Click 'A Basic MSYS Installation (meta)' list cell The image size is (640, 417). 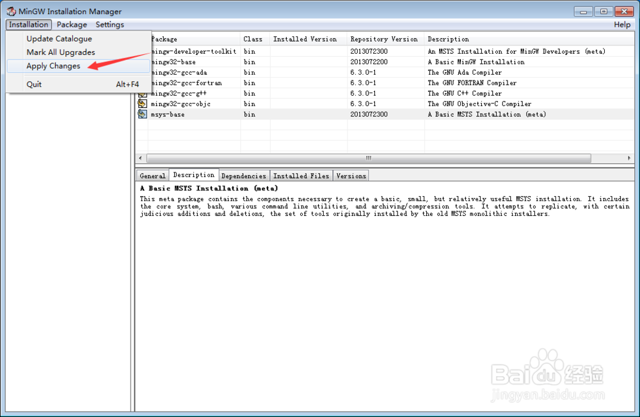tap(486, 114)
